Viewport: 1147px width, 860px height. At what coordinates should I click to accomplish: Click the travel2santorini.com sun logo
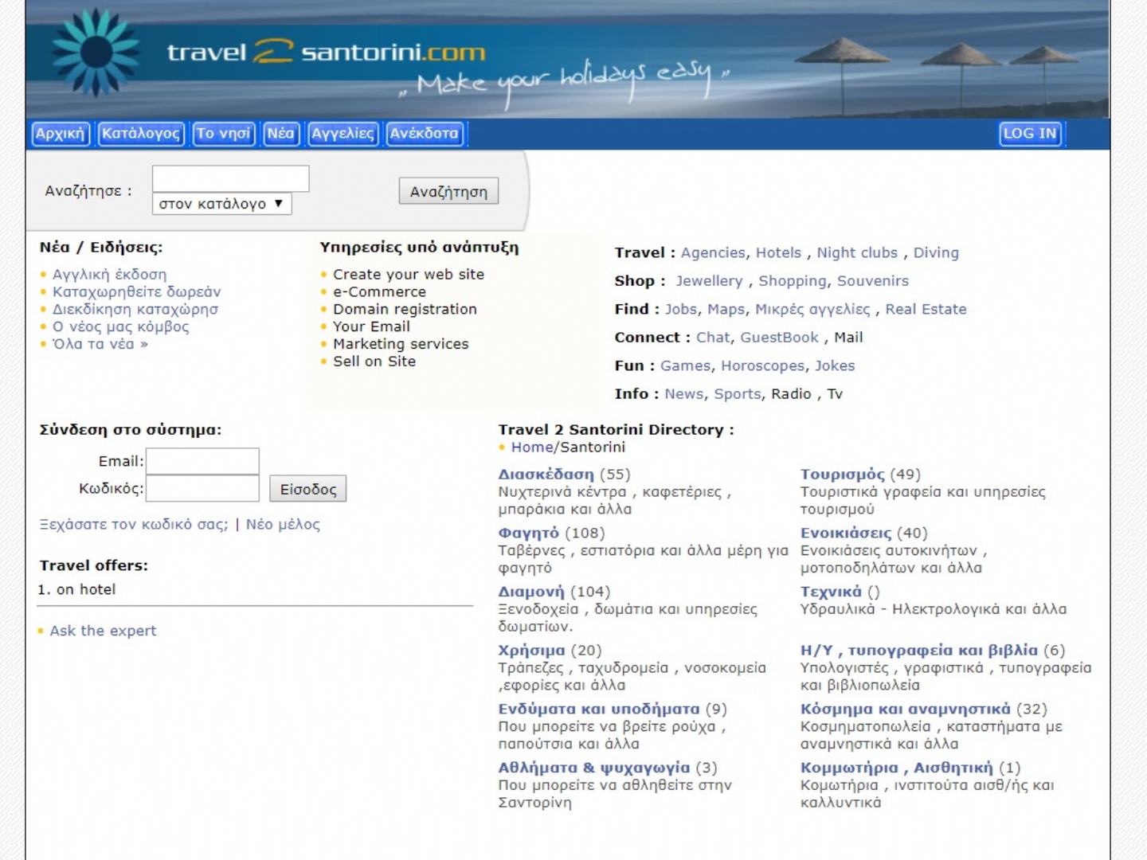pos(96,52)
